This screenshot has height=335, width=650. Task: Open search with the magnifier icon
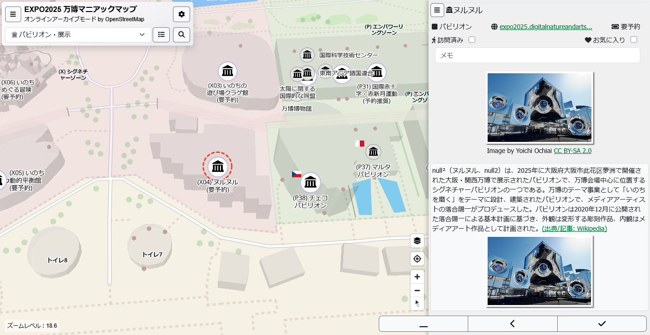tap(181, 35)
